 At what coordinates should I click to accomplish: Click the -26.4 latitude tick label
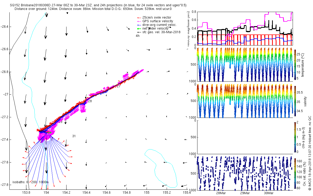5,27
